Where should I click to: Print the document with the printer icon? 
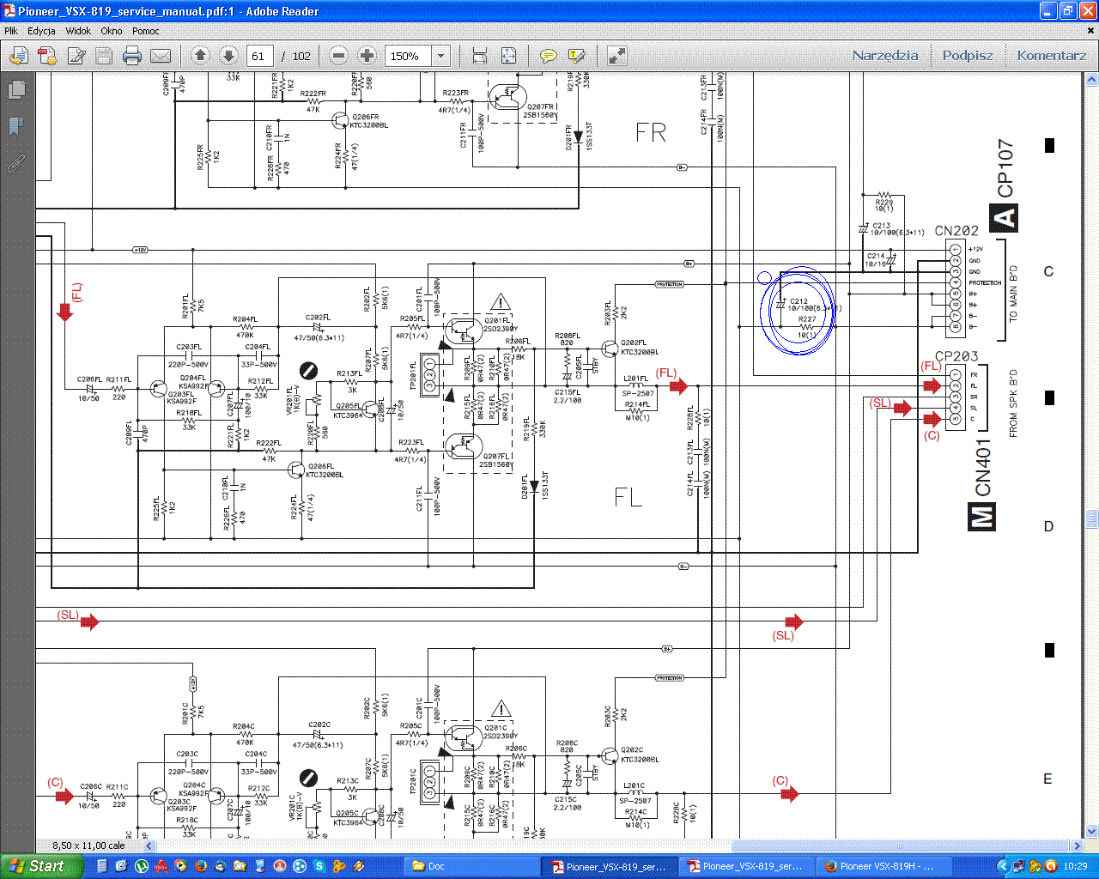(x=132, y=56)
